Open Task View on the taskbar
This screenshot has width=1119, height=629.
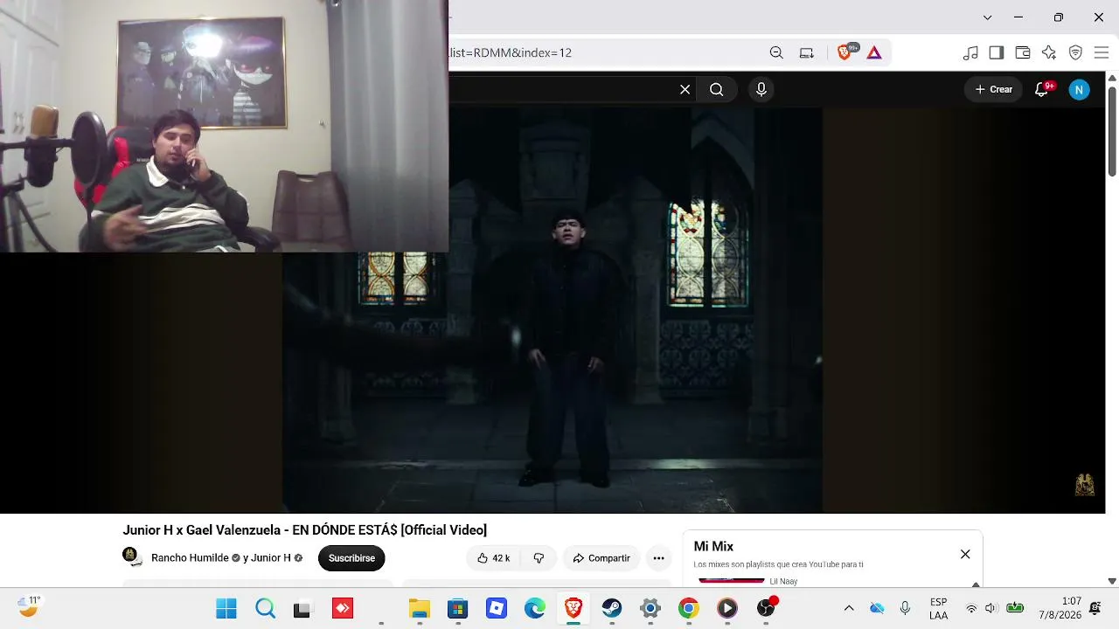[302, 608]
